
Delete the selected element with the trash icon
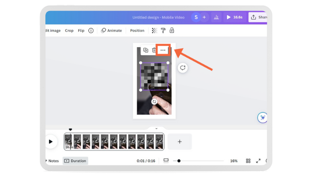154,50
